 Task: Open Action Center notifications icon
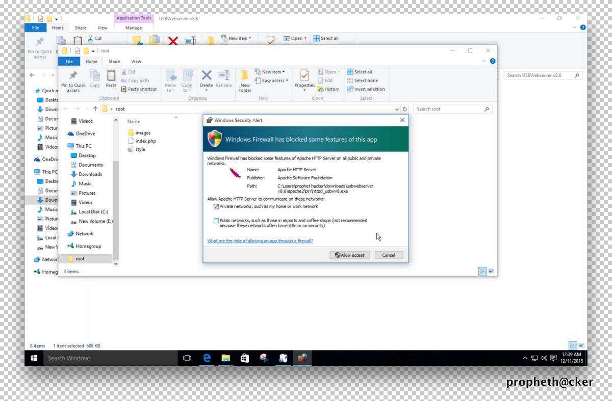(553, 358)
